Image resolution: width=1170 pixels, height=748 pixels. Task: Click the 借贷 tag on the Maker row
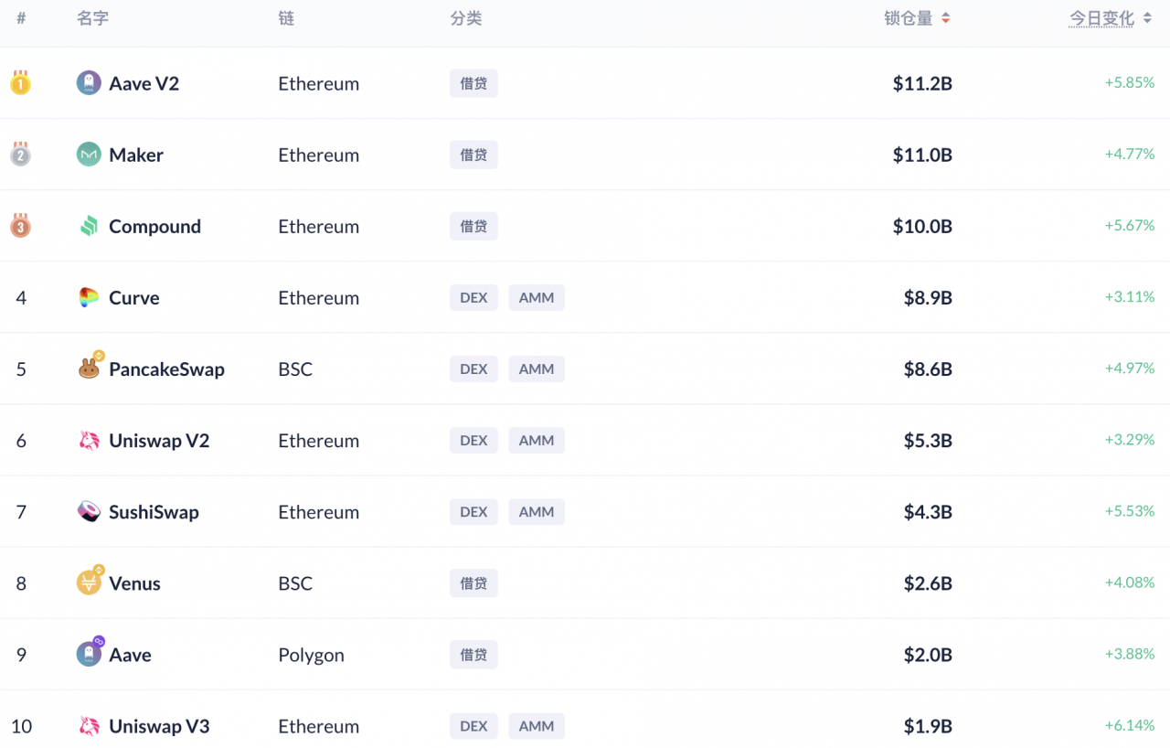(473, 155)
